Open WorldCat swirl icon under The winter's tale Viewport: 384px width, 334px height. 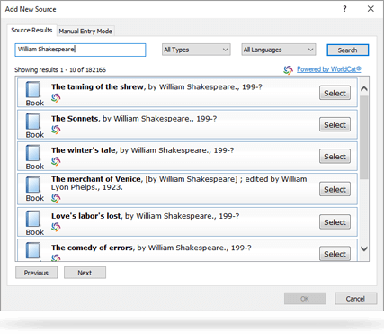point(56,161)
